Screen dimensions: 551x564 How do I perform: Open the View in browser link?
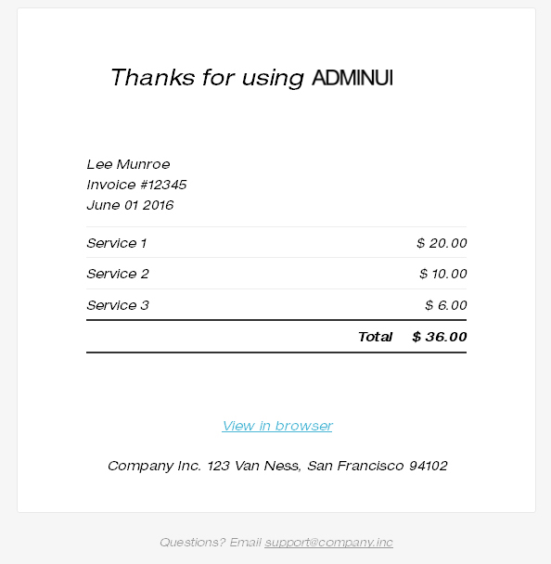[x=277, y=426]
